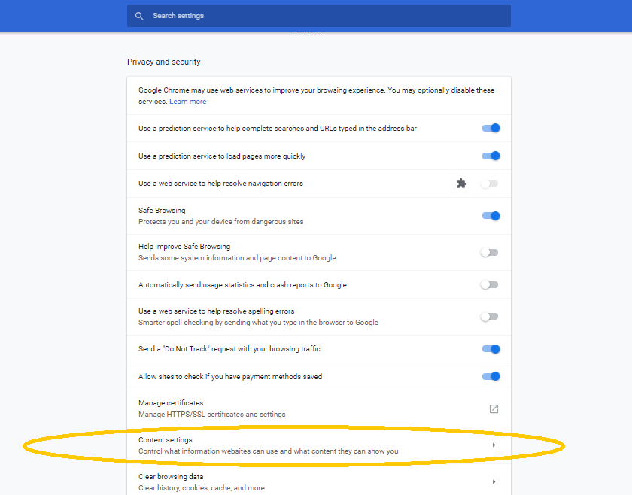Click the Privacy and security heading

coord(164,62)
